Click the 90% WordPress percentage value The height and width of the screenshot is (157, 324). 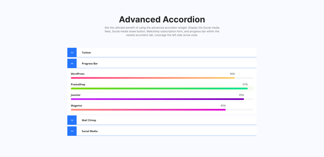point(232,74)
